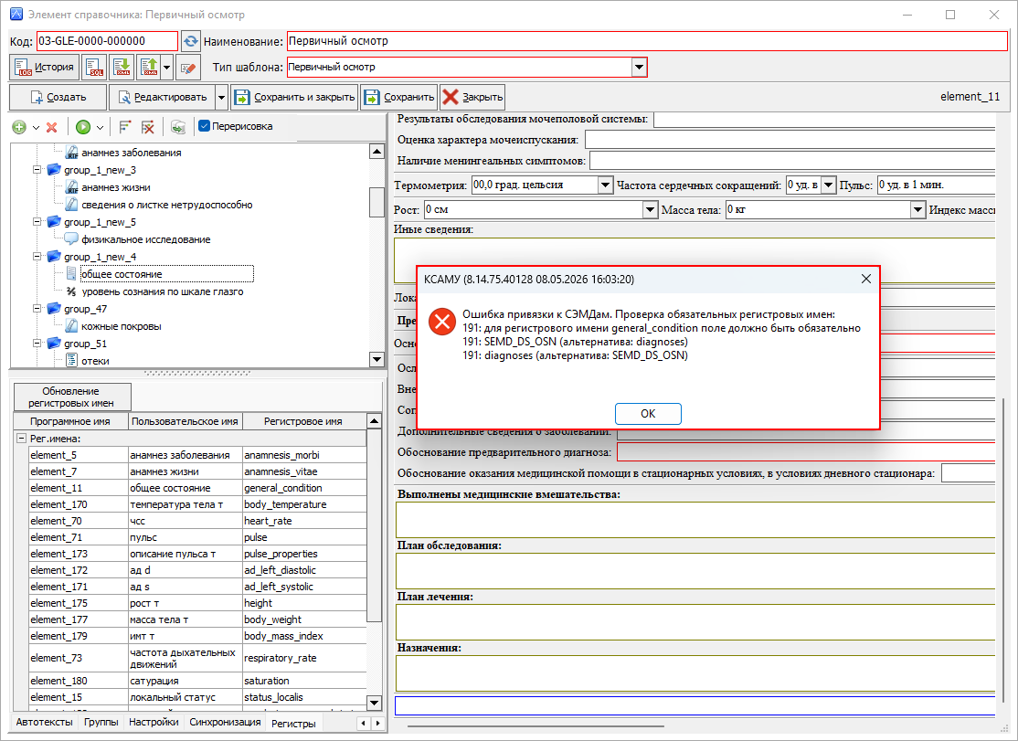
Task: Open the Тип шаблона dropdown
Action: 639,67
